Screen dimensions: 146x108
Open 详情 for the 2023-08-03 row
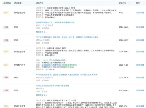pyautogui.click(x=138, y=90)
